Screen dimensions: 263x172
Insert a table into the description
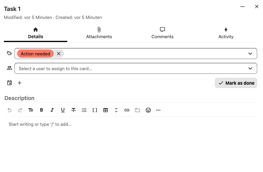106,110
